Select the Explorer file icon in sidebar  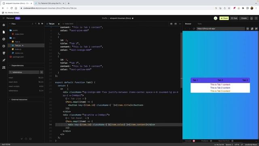pos(4,32)
